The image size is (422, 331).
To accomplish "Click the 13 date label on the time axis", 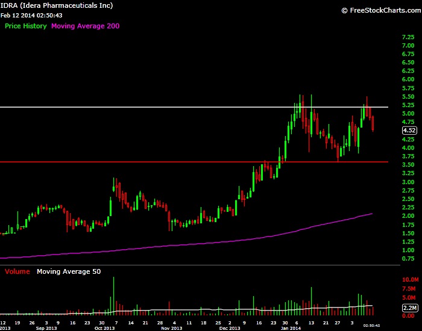I will tap(311, 323).
